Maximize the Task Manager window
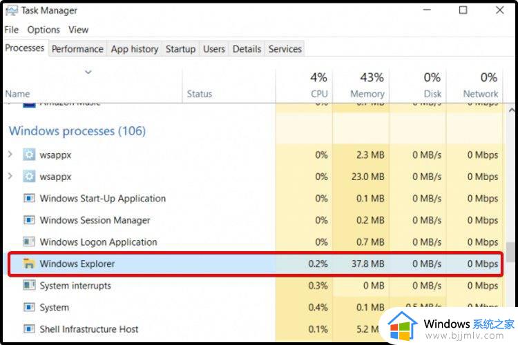Screen dimensions: 518x345 [463, 10]
